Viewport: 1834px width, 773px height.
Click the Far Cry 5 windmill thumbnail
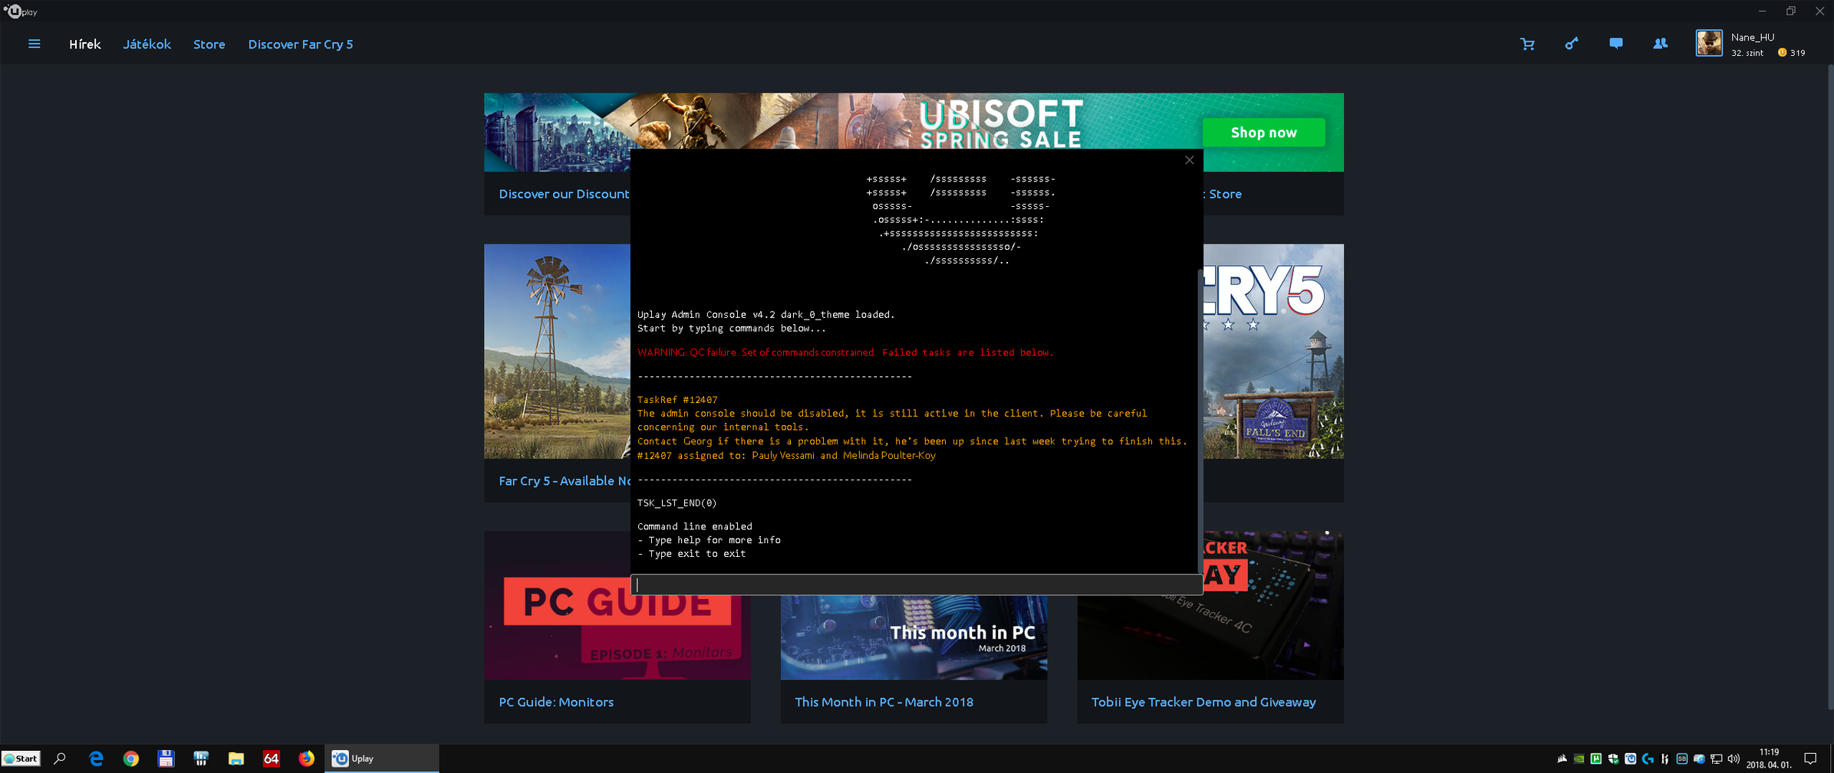click(x=557, y=351)
